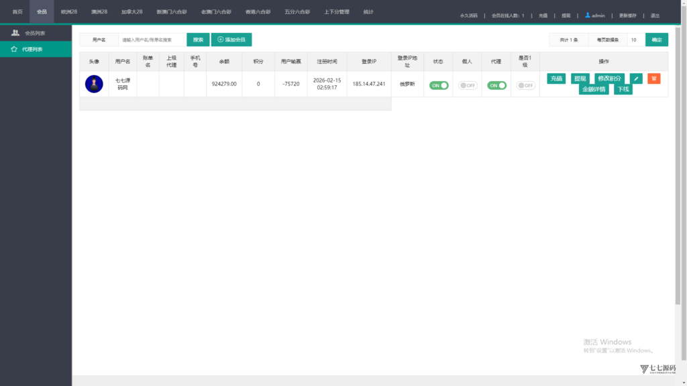Enable the 假人 toggle switch
The height and width of the screenshot is (386, 687).
(x=468, y=85)
